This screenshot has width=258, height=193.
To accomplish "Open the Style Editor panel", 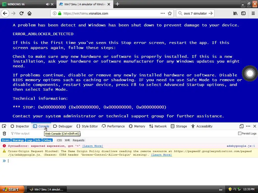I will pyautogui.click(x=87, y=126).
